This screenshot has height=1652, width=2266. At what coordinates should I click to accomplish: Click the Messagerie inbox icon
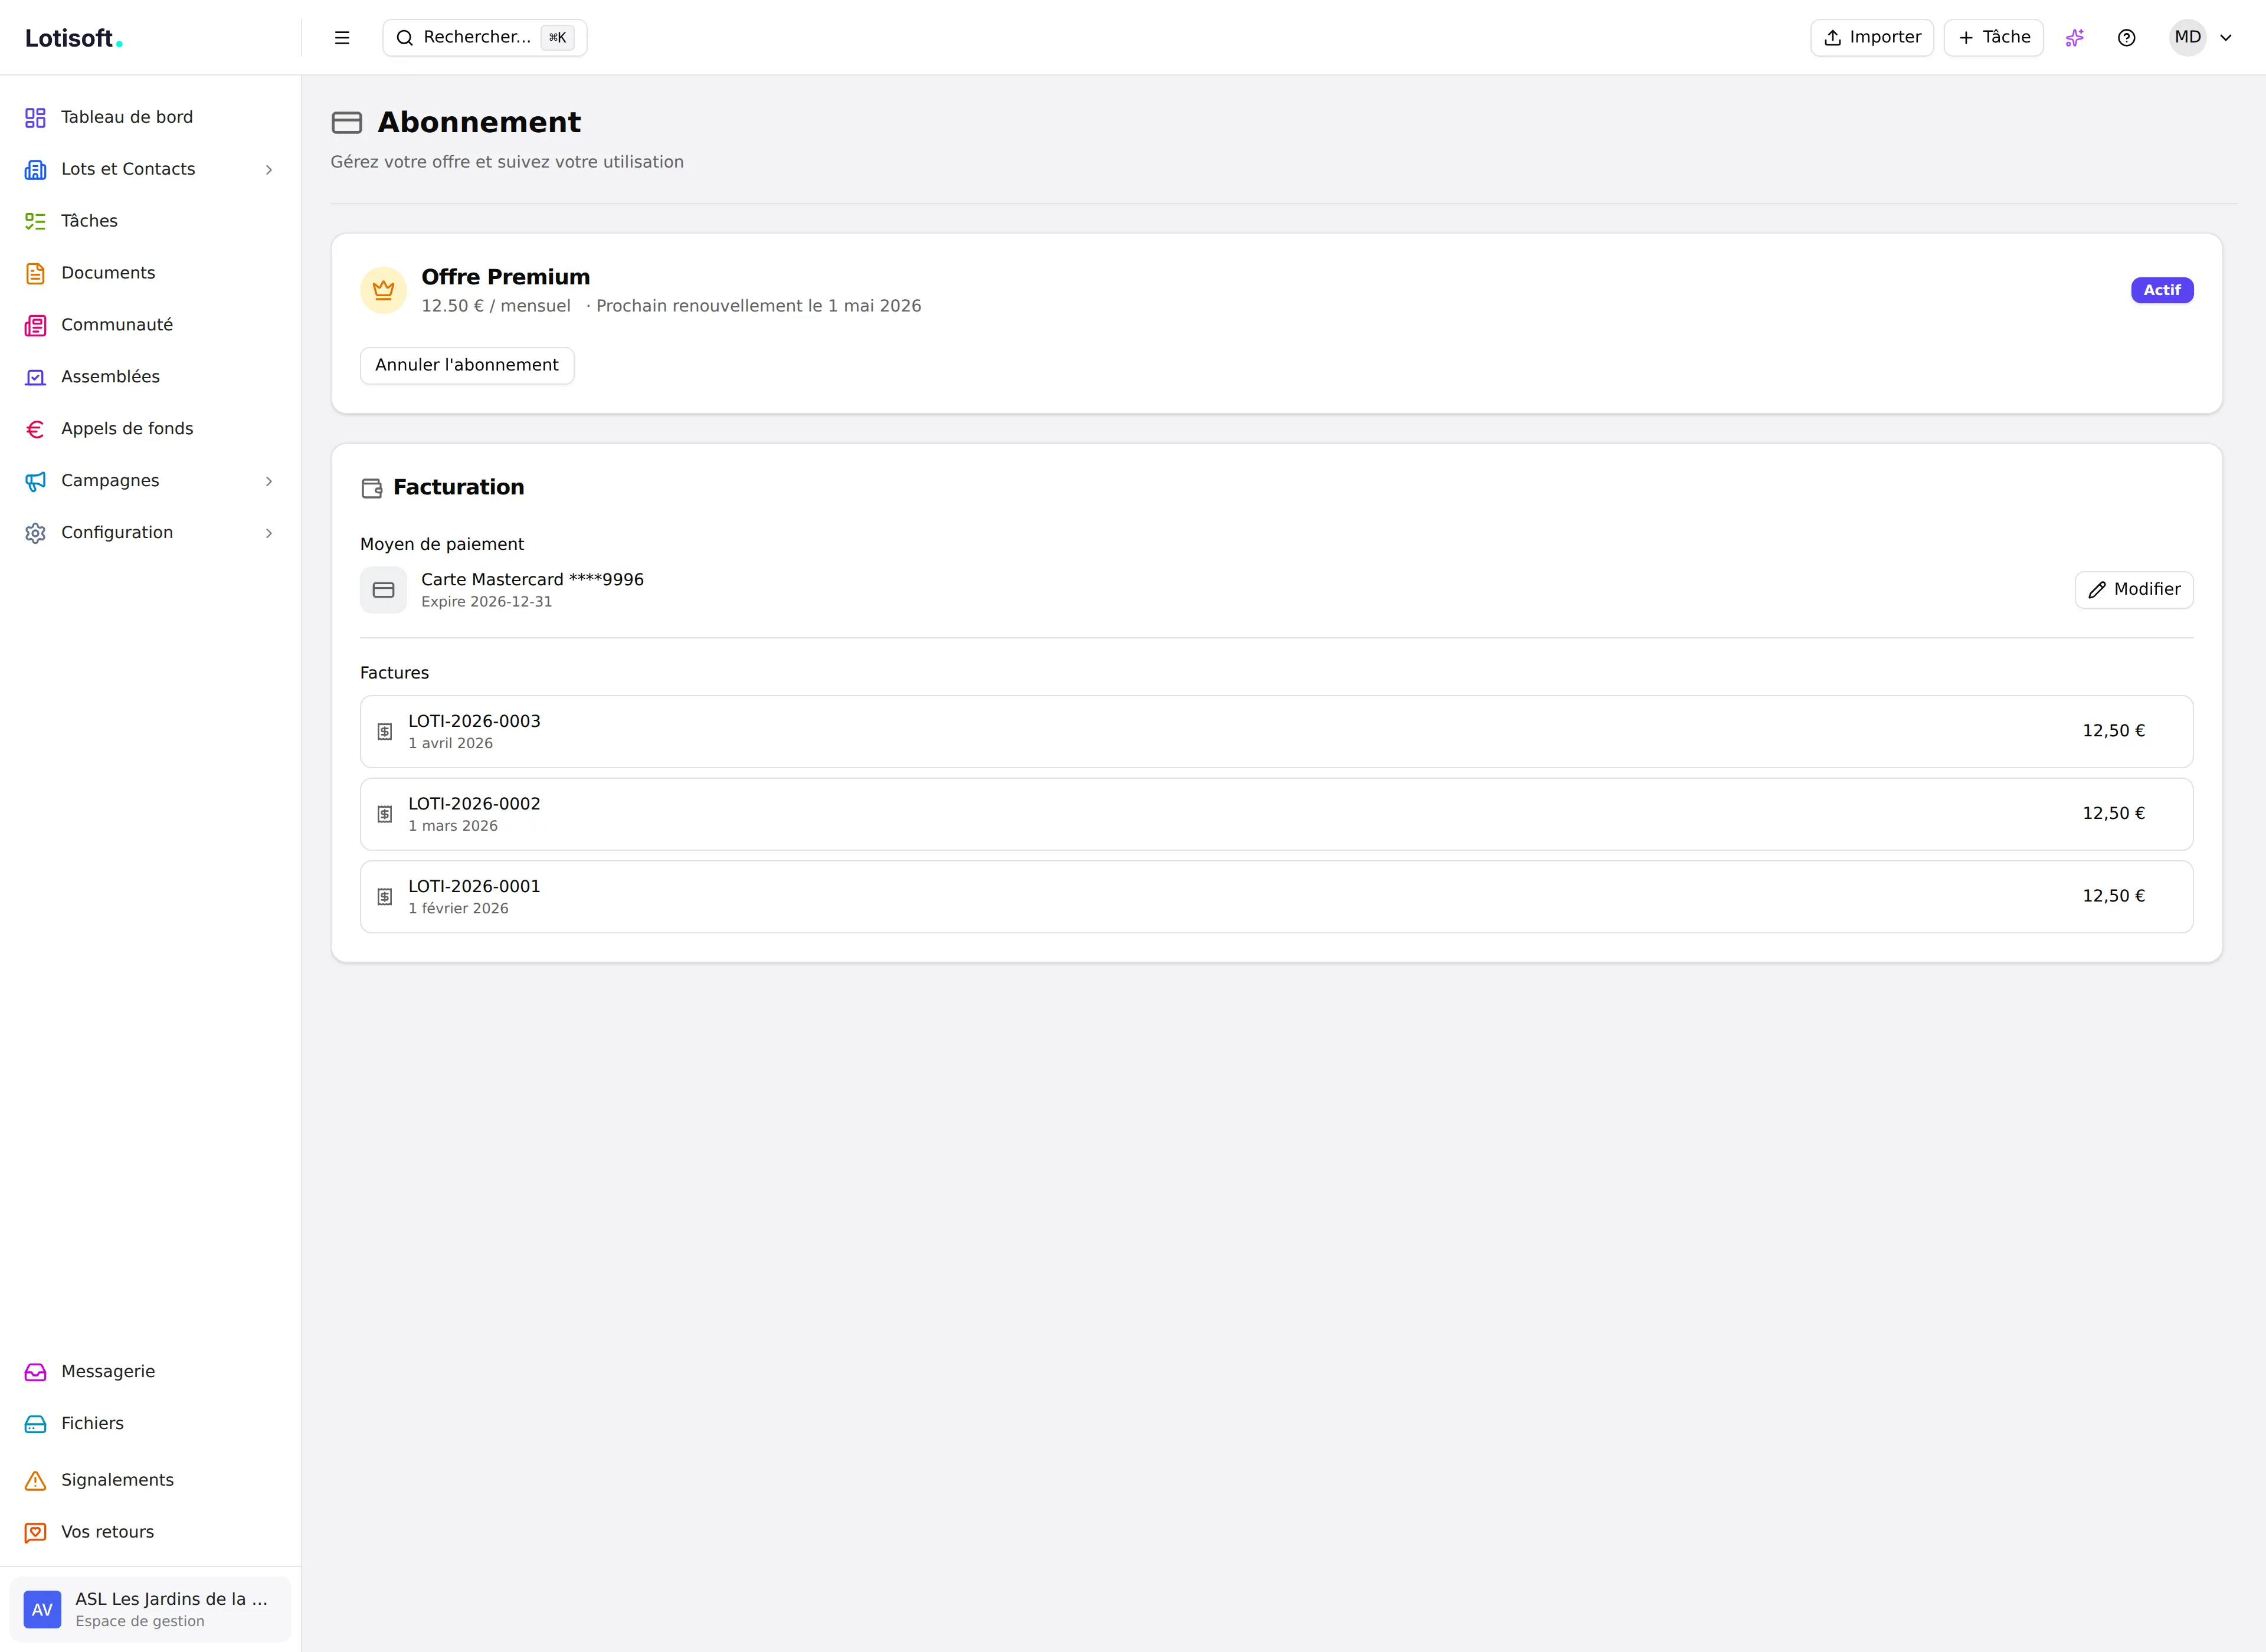36,1372
